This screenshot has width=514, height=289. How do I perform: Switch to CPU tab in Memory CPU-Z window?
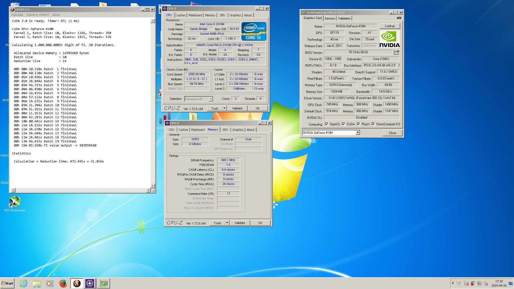tap(172, 130)
